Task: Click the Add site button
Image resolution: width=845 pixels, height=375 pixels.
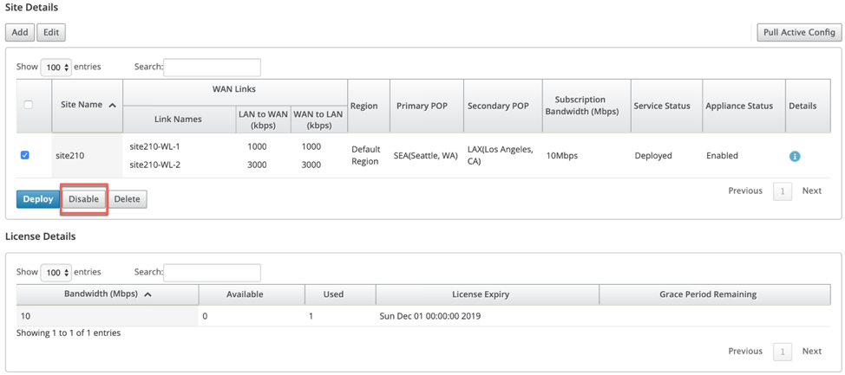Action: 20,32
